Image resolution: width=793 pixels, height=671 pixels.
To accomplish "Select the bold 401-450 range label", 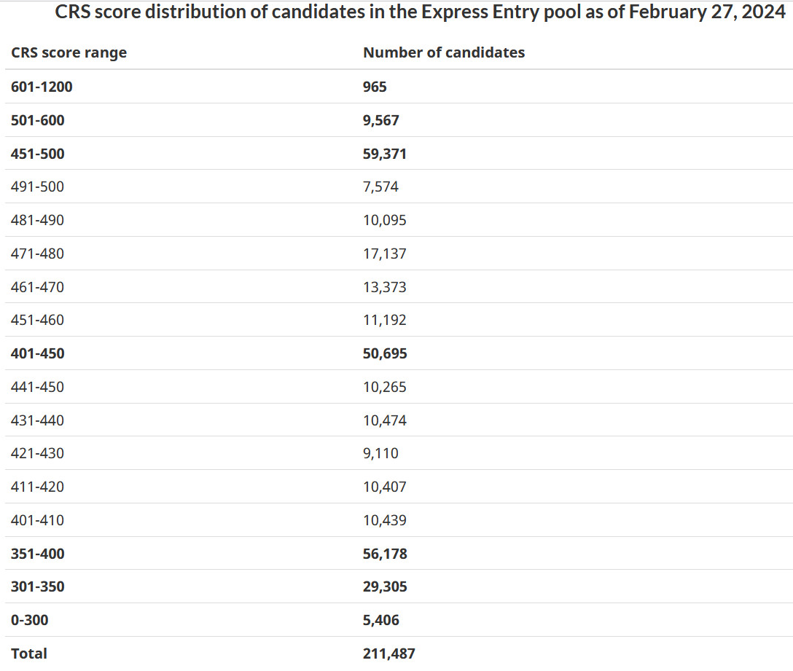I will tap(37, 353).
